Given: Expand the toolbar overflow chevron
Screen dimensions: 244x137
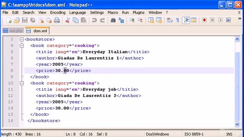Looking at the screenshot, I should pyautogui.click(x=240, y=19).
